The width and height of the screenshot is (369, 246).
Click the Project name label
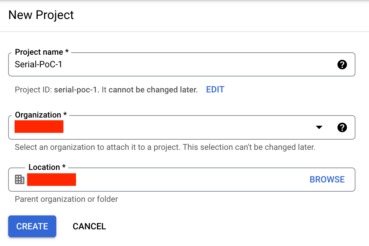tap(42, 52)
